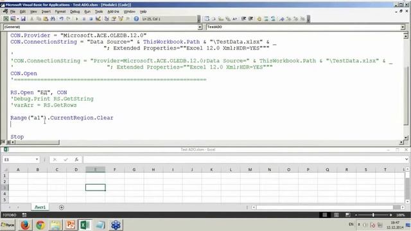Viewport: 411px width, 231px height.
Task: Click the Excel formula bar input
Action: [244, 160]
